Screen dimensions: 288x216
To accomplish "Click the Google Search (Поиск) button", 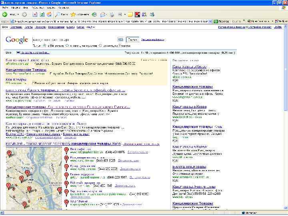I will click(x=132, y=40).
